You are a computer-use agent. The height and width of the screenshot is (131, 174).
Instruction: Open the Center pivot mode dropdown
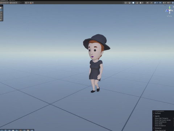(4, 3)
